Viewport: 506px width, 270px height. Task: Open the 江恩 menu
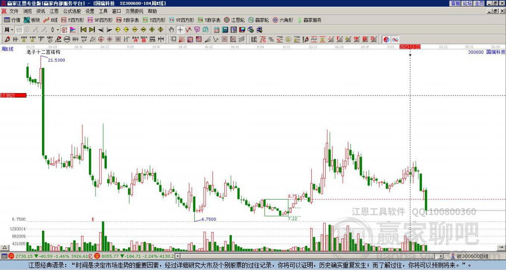point(54,11)
